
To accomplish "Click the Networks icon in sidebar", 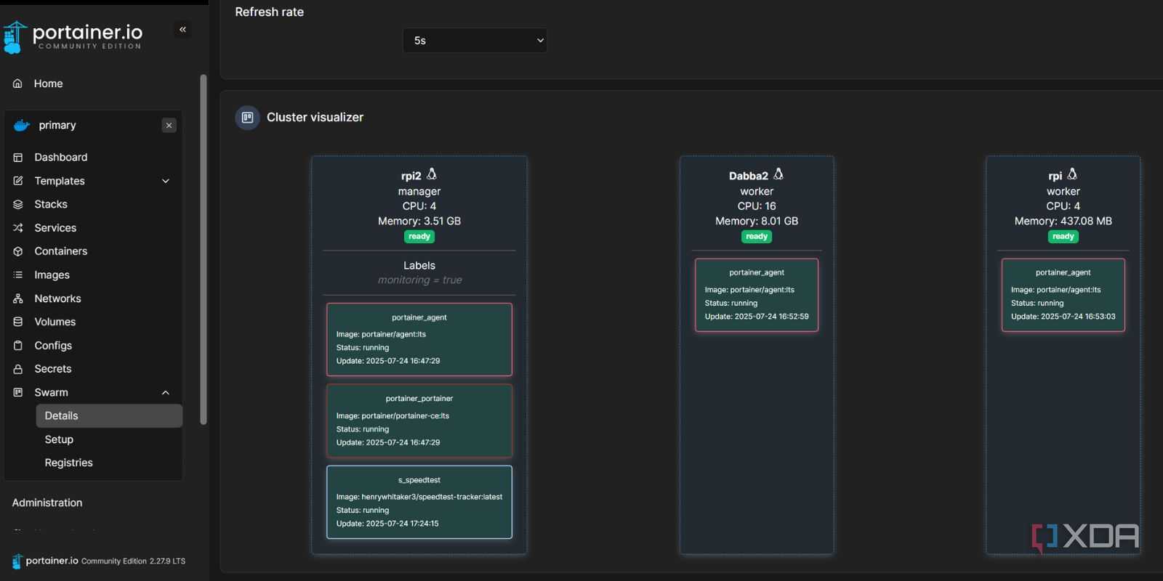I will pos(18,298).
